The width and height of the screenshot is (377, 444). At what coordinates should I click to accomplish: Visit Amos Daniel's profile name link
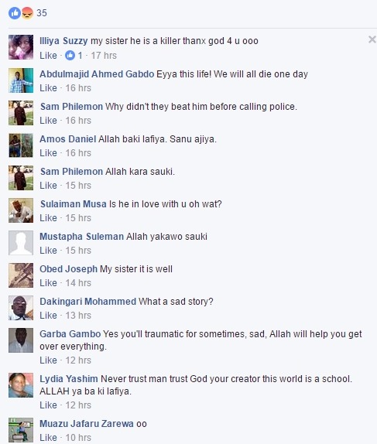(68, 139)
